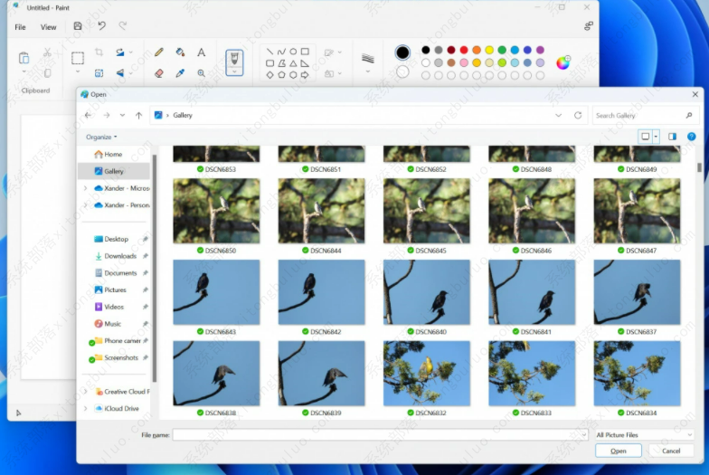Select the Fill bucket tool
This screenshot has width=709, height=475.
tap(180, 52)
